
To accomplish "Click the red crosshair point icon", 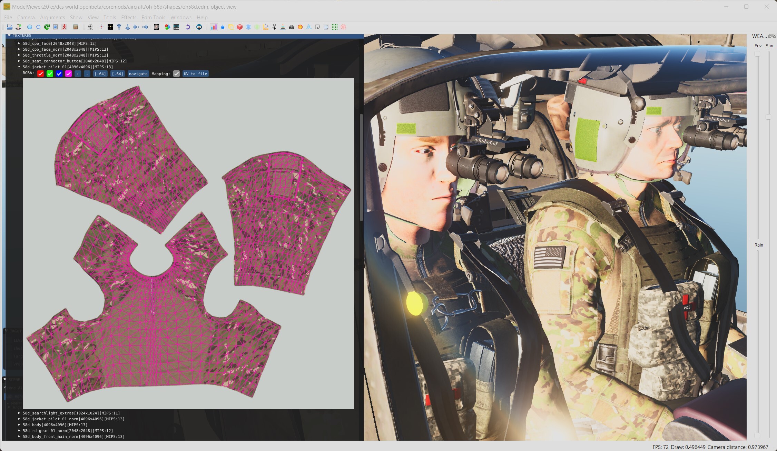I will click(x=101, y=27).
